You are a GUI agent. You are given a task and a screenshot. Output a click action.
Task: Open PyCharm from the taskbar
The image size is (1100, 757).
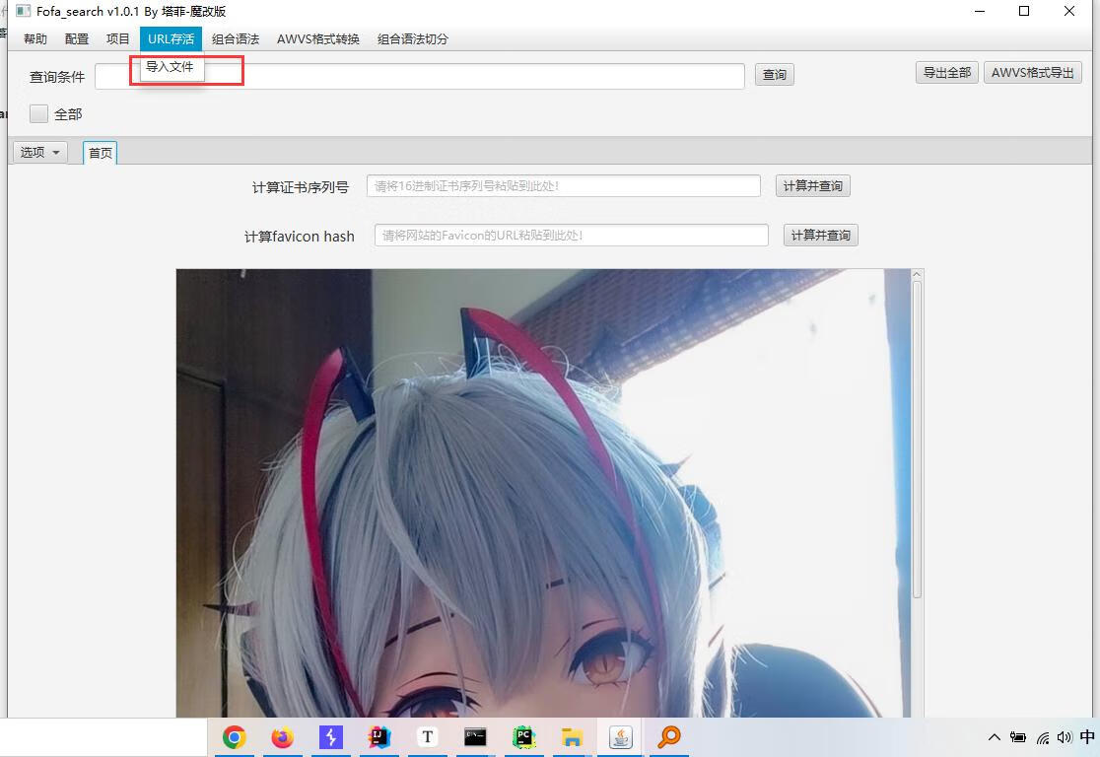coord(523,737)
